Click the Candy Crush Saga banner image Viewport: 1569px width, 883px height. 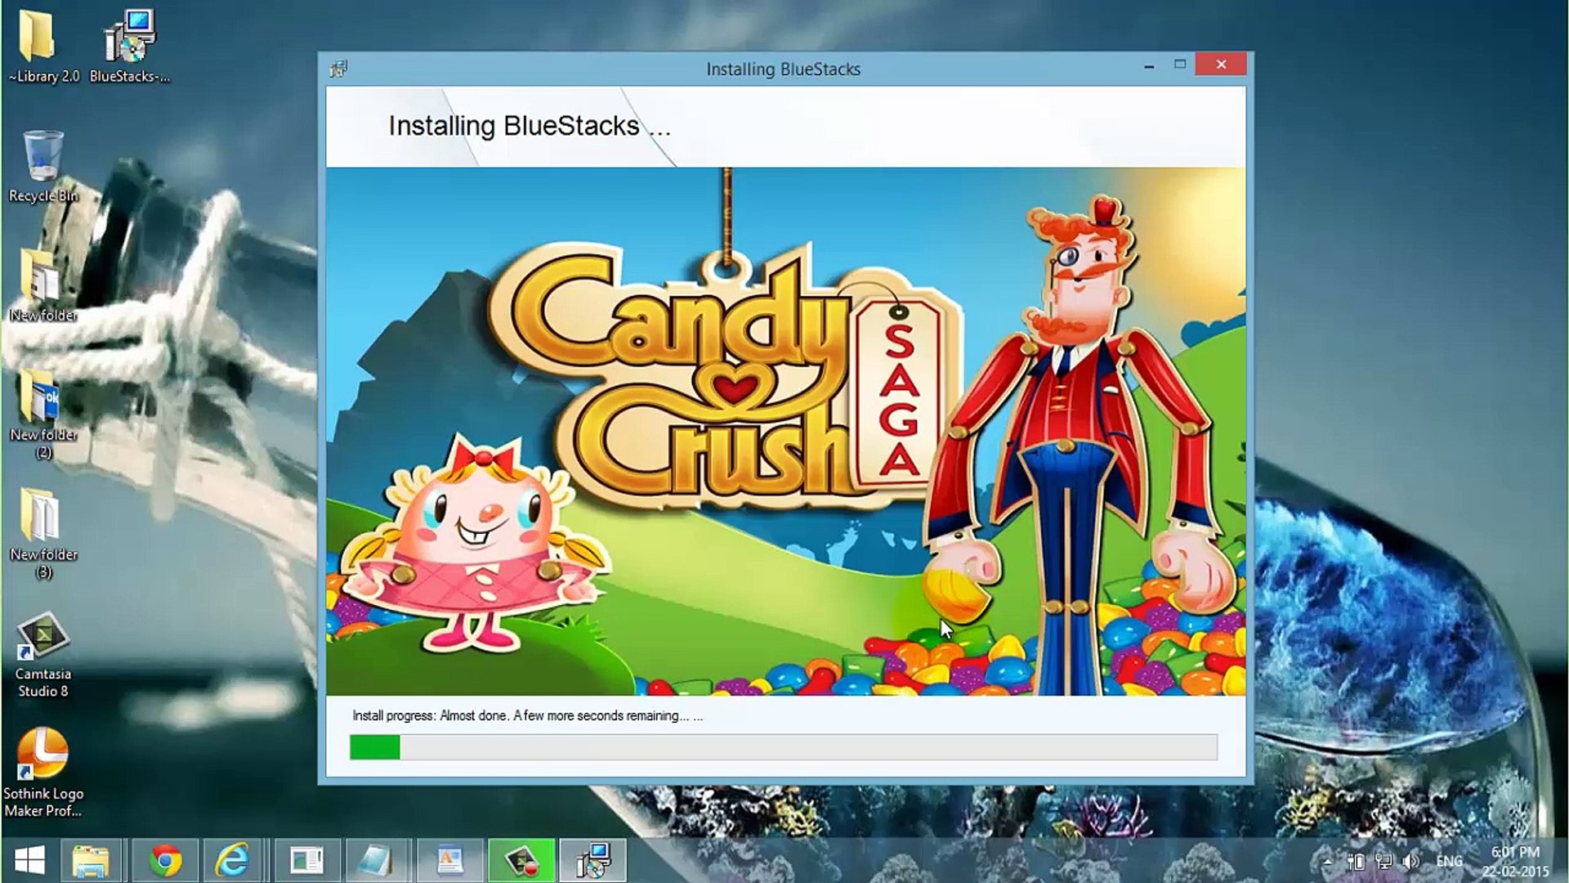click(x=785, y=431)
